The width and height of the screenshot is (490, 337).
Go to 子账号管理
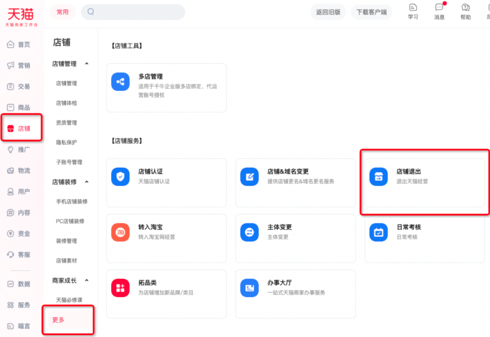[x=69, y=162]
